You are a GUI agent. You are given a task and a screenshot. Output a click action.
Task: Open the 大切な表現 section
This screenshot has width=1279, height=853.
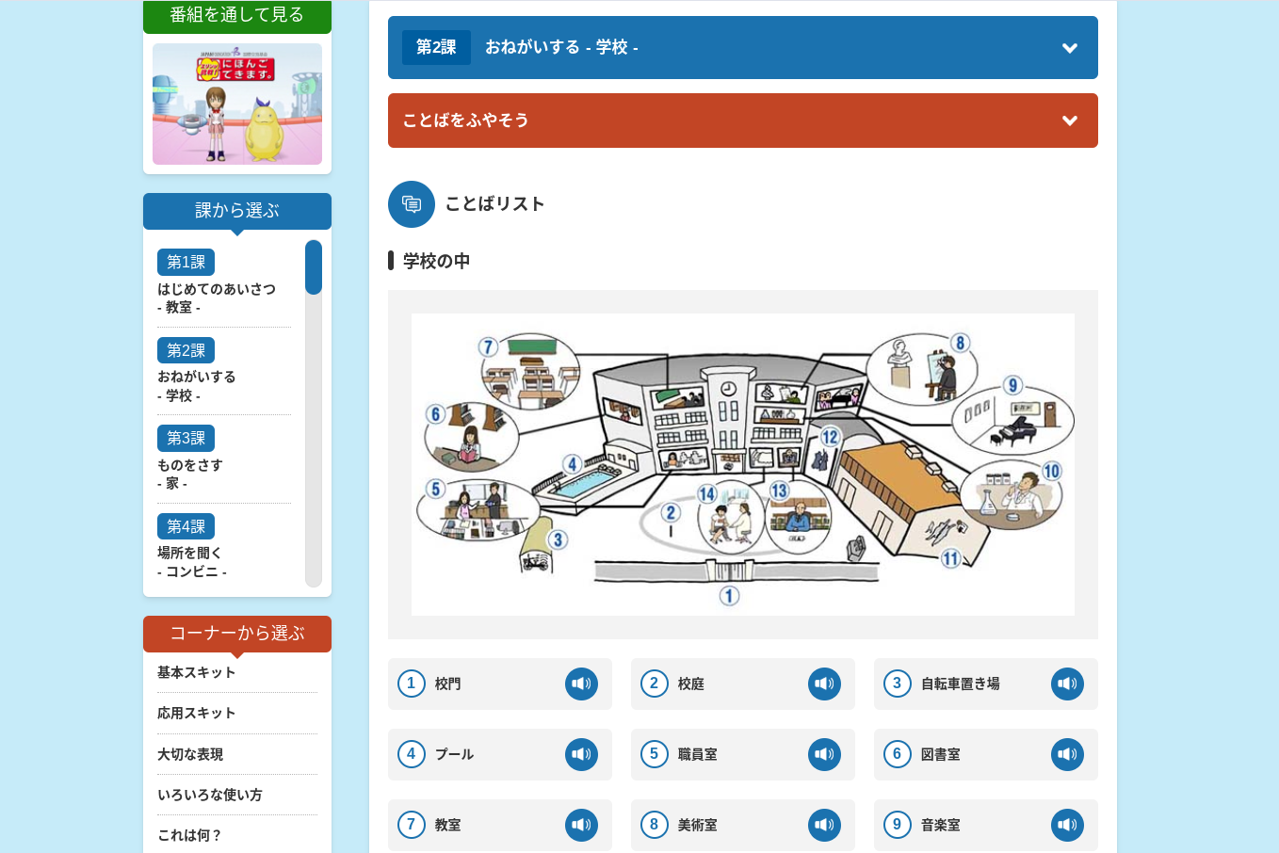[190, 754]
